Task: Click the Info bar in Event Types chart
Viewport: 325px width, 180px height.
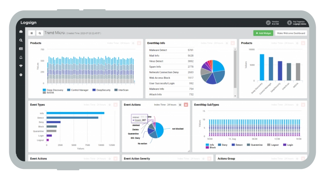Action: (76, 113)
